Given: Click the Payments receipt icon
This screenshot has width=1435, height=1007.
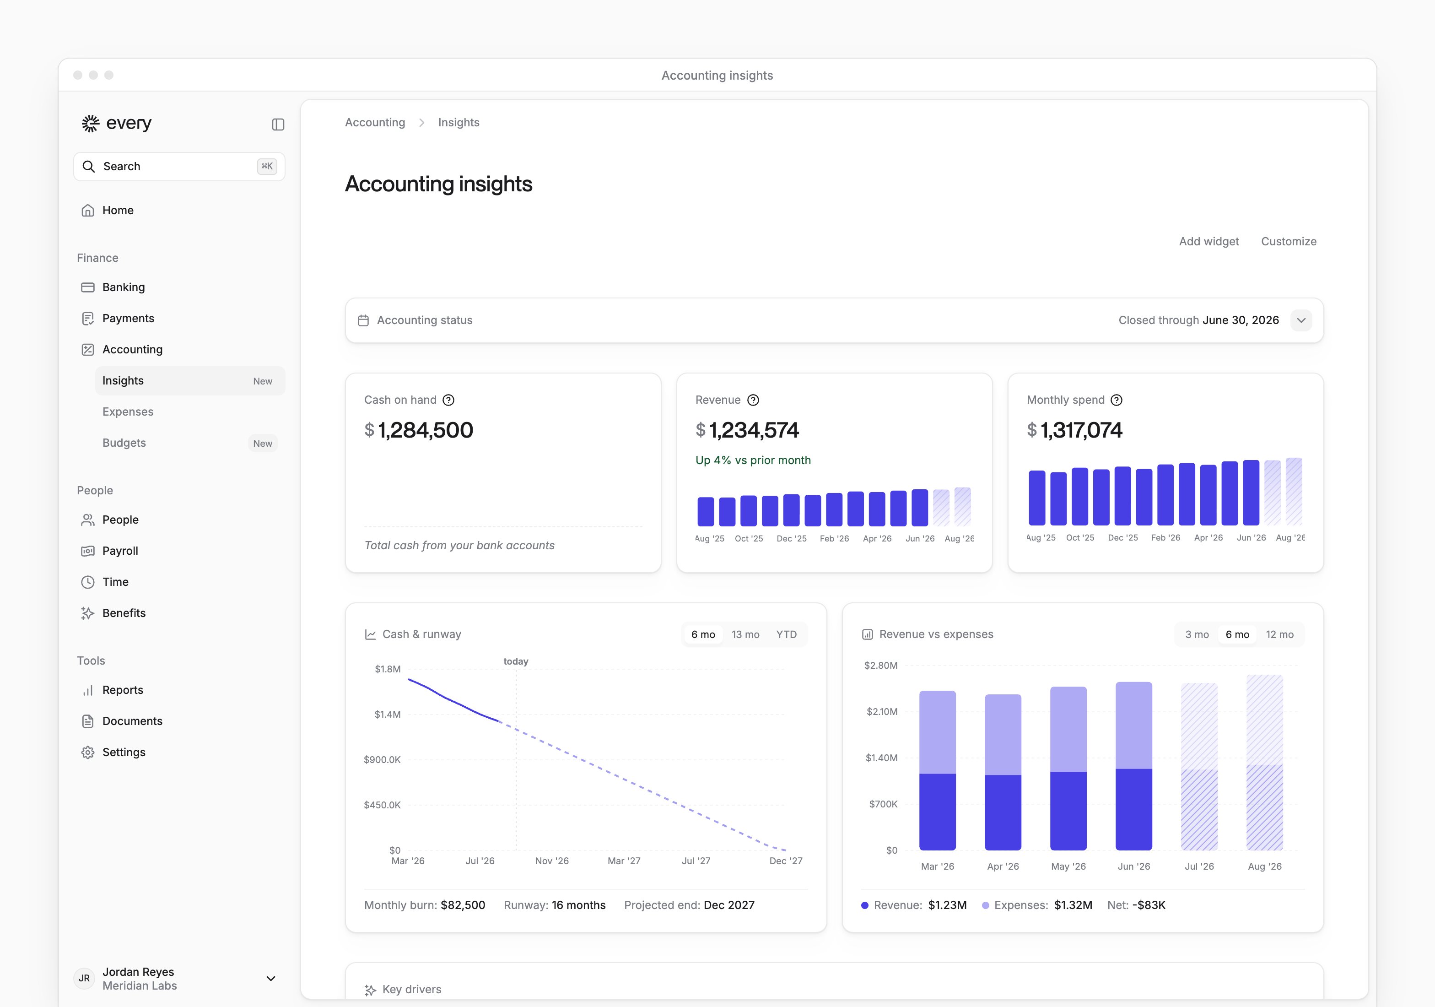Looking at the screenshot, I should (88, 319).
